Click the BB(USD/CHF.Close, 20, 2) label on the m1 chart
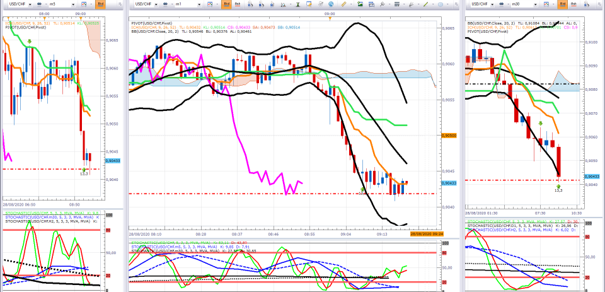605x292 pixels. pos(156,32)
